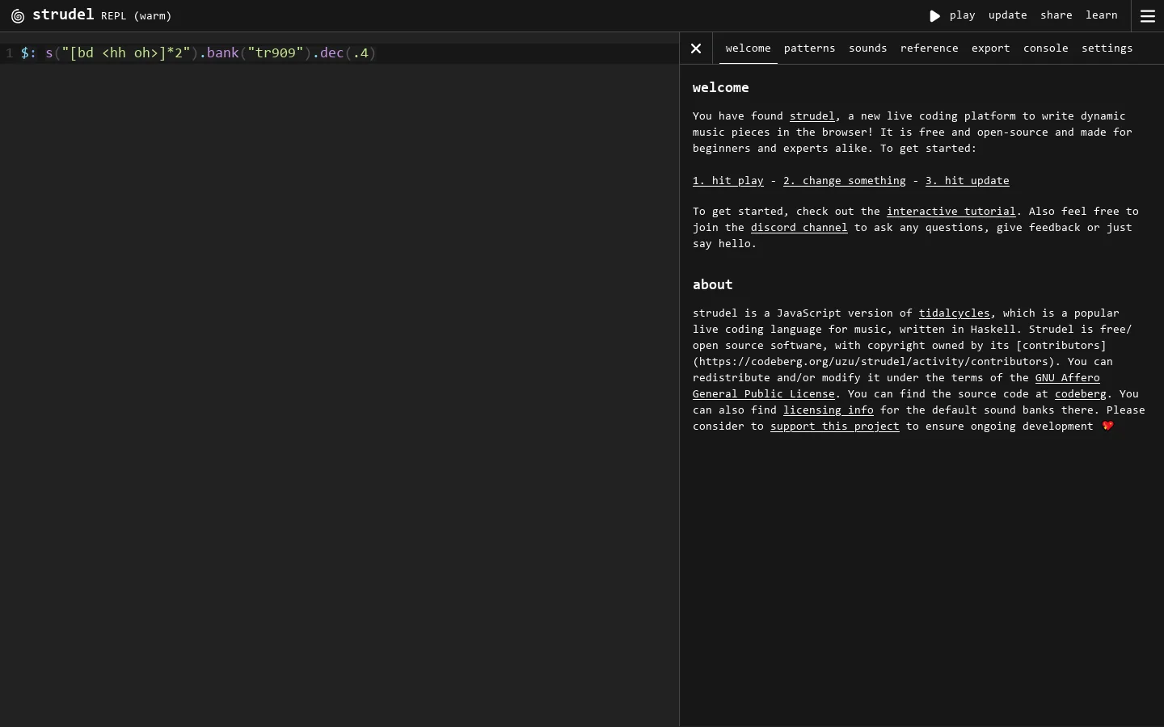
Task: Open the licensing info link
Action: pyautogui.click(x=829, y=410)
